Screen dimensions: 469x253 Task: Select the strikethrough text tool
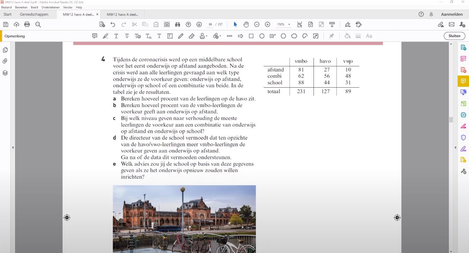point(127,36)
